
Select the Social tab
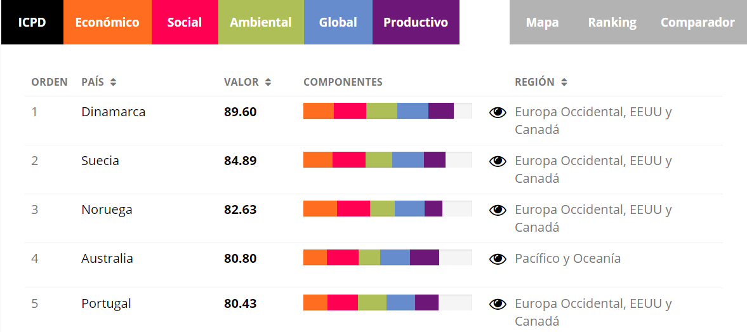[184, 22]
